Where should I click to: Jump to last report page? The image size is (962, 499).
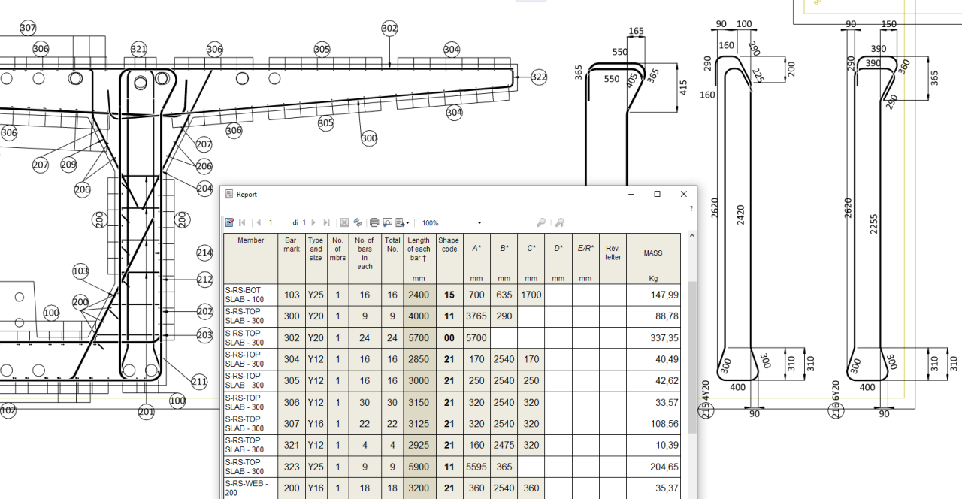326,222
